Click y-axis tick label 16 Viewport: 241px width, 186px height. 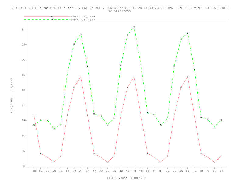tap(23, 90)
